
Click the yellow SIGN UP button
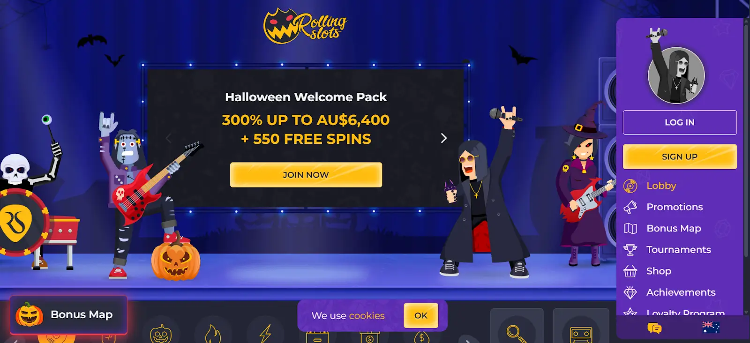(680, 157)
